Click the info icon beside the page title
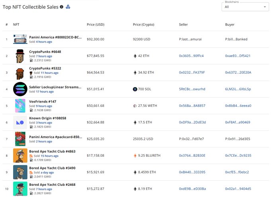 61,7
